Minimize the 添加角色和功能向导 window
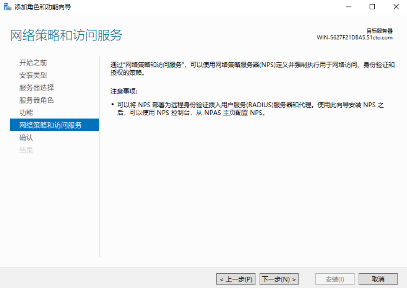 348,7
